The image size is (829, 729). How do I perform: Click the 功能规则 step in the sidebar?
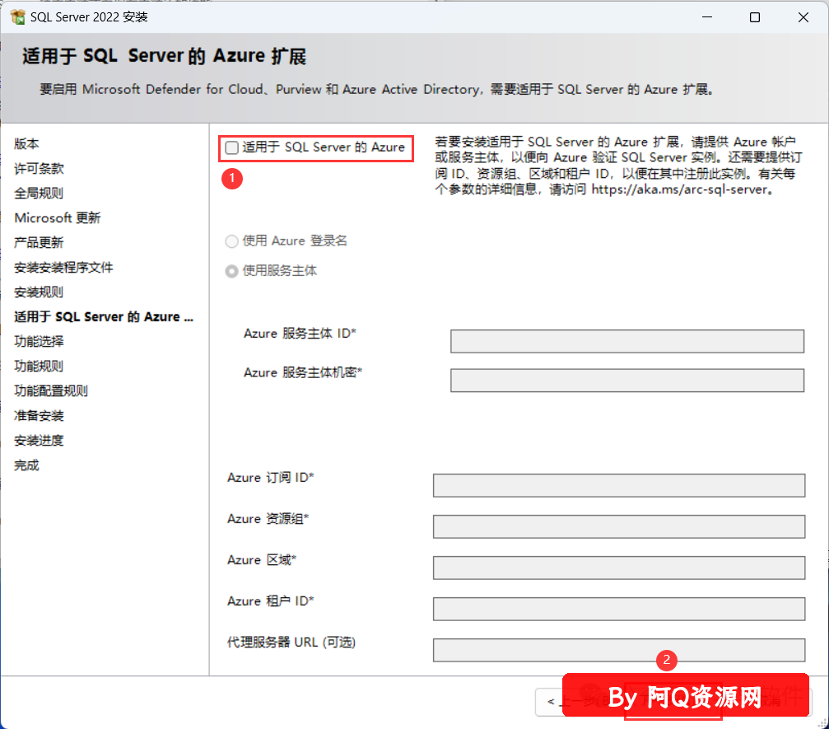click(x=40, y=366)
